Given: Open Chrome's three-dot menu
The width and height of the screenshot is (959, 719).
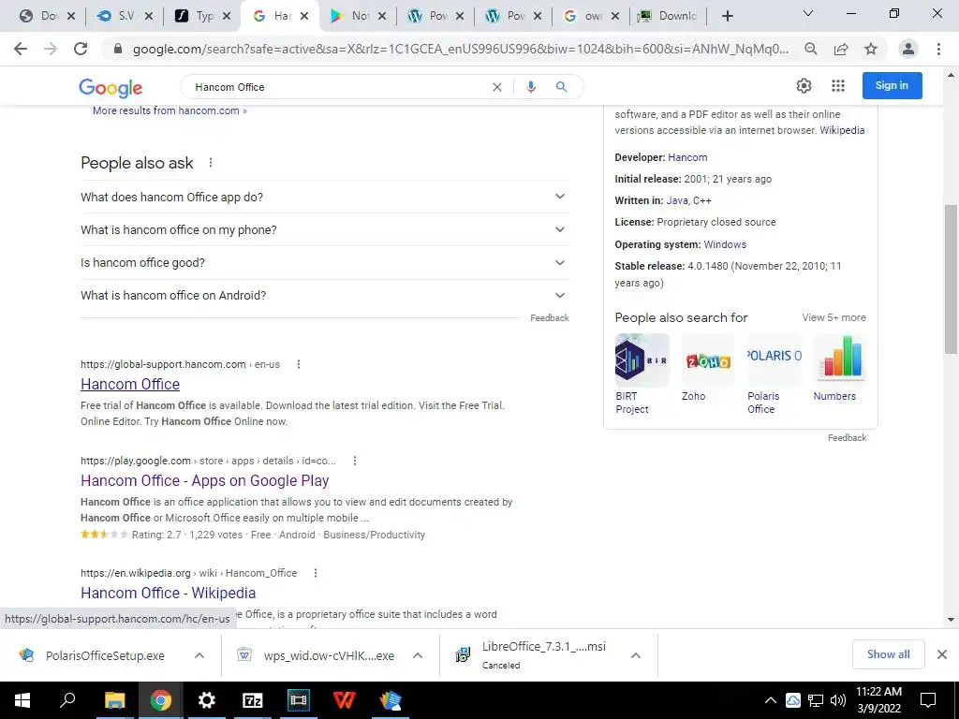Looking at the screenshot, I should pyautogui.click(x=938, y=49).
